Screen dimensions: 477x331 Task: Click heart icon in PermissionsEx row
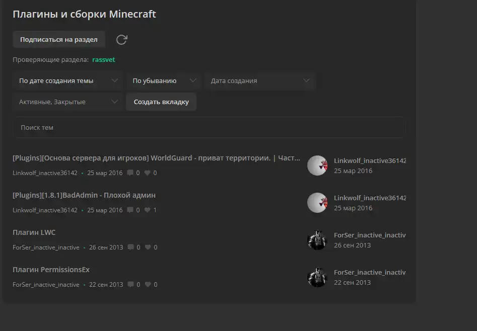[148, 285]
